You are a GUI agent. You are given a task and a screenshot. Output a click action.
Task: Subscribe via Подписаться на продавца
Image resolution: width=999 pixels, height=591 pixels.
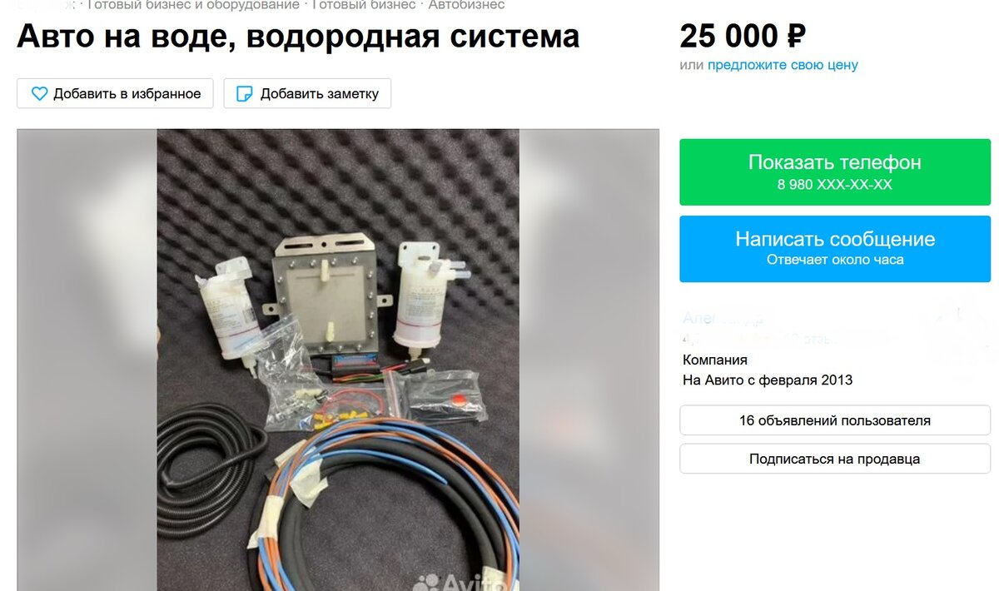(835, 459)
